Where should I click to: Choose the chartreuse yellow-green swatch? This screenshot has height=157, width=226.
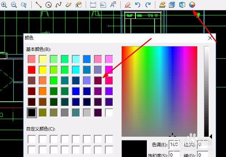54,70
